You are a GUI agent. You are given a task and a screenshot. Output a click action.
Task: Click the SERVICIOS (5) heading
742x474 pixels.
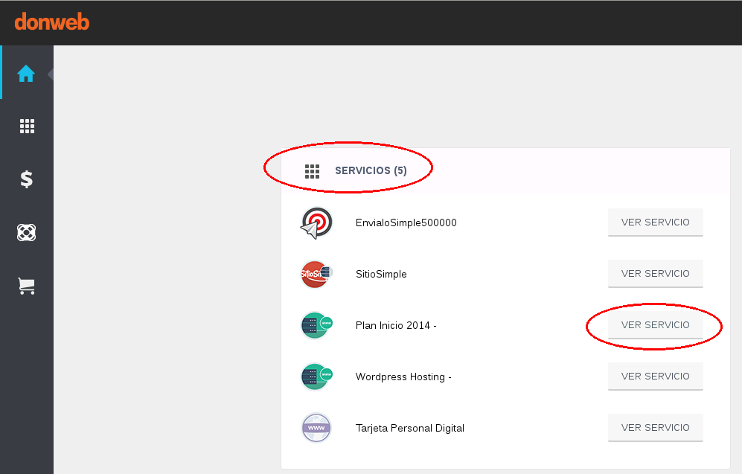371,170
